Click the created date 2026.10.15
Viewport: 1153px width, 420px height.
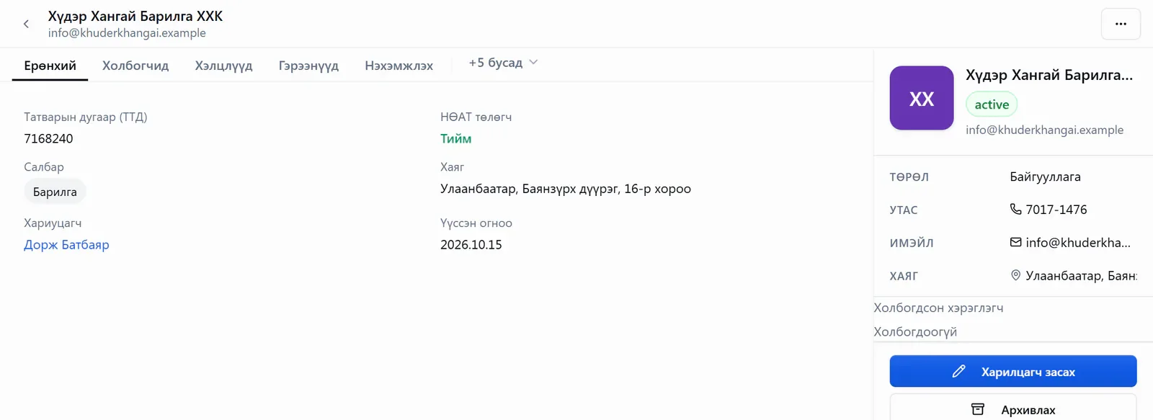tap(471, 245)
